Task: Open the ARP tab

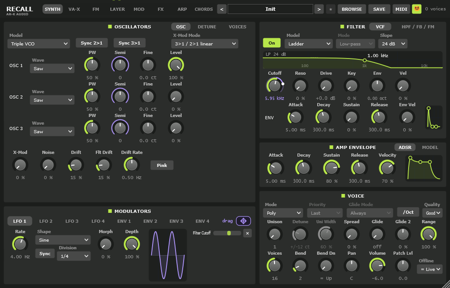Action: [182, 9]
